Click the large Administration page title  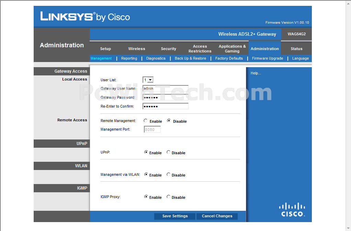click(62, 45)
